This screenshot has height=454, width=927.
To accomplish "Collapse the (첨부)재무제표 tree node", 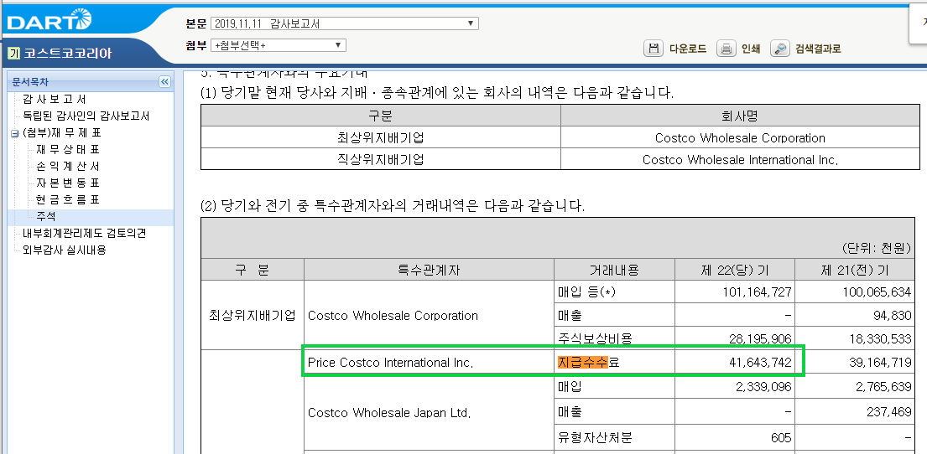I will tap(14, 133).
